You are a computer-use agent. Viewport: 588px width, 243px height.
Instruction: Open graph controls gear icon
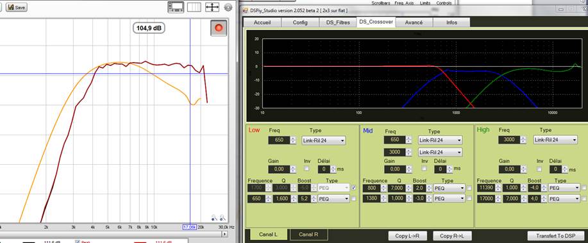228,7
